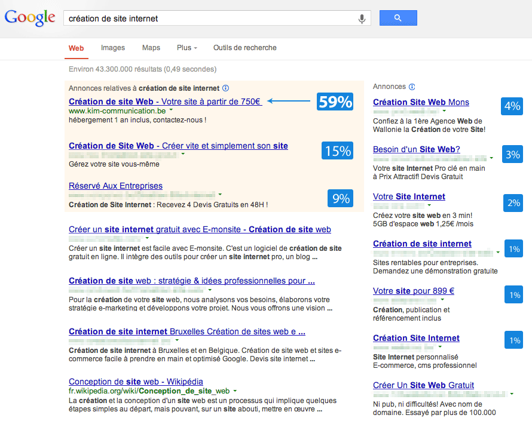Expand arrow under 'Bruxelles Création de sites' result
The image size is (532, 421).
[x=177, y=340]
